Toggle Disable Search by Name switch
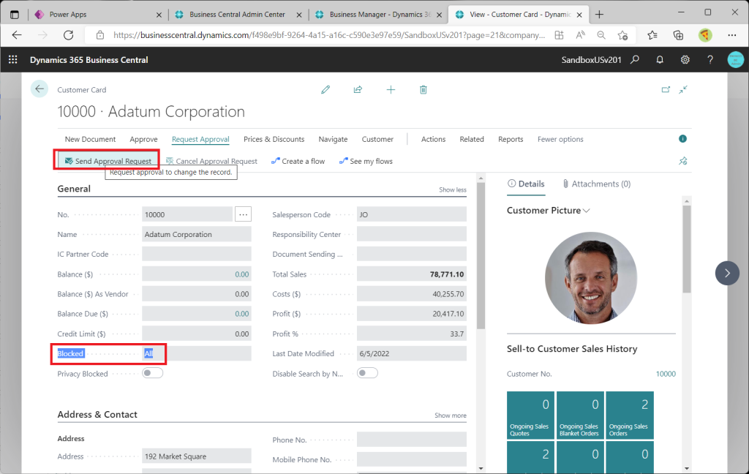 (x=367, y=373)
